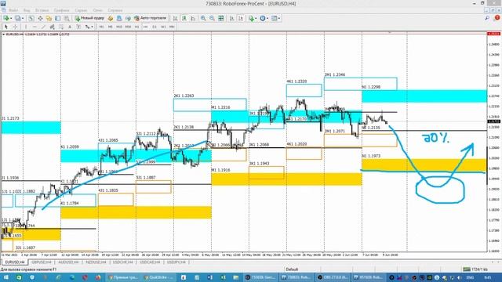Open the Сервис menu
502x282 pixels.
coord(81,10)
